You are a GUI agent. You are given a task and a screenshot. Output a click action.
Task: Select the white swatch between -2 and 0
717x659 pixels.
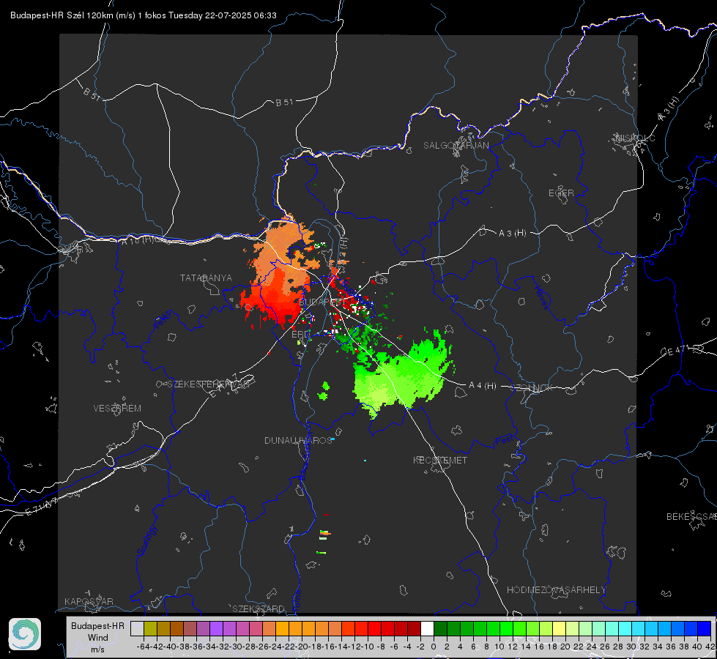pyautogui.click(x=427, y=628)
